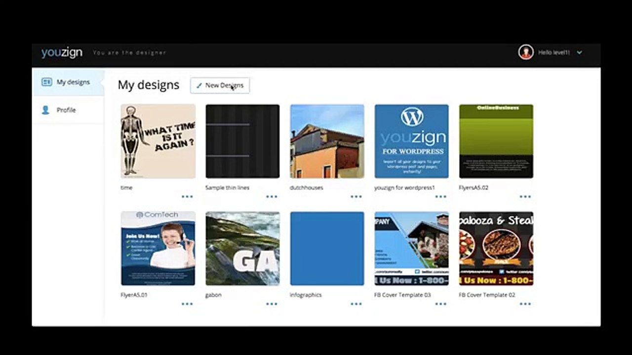Click the 'FlyerA5.01' design name

134,295
